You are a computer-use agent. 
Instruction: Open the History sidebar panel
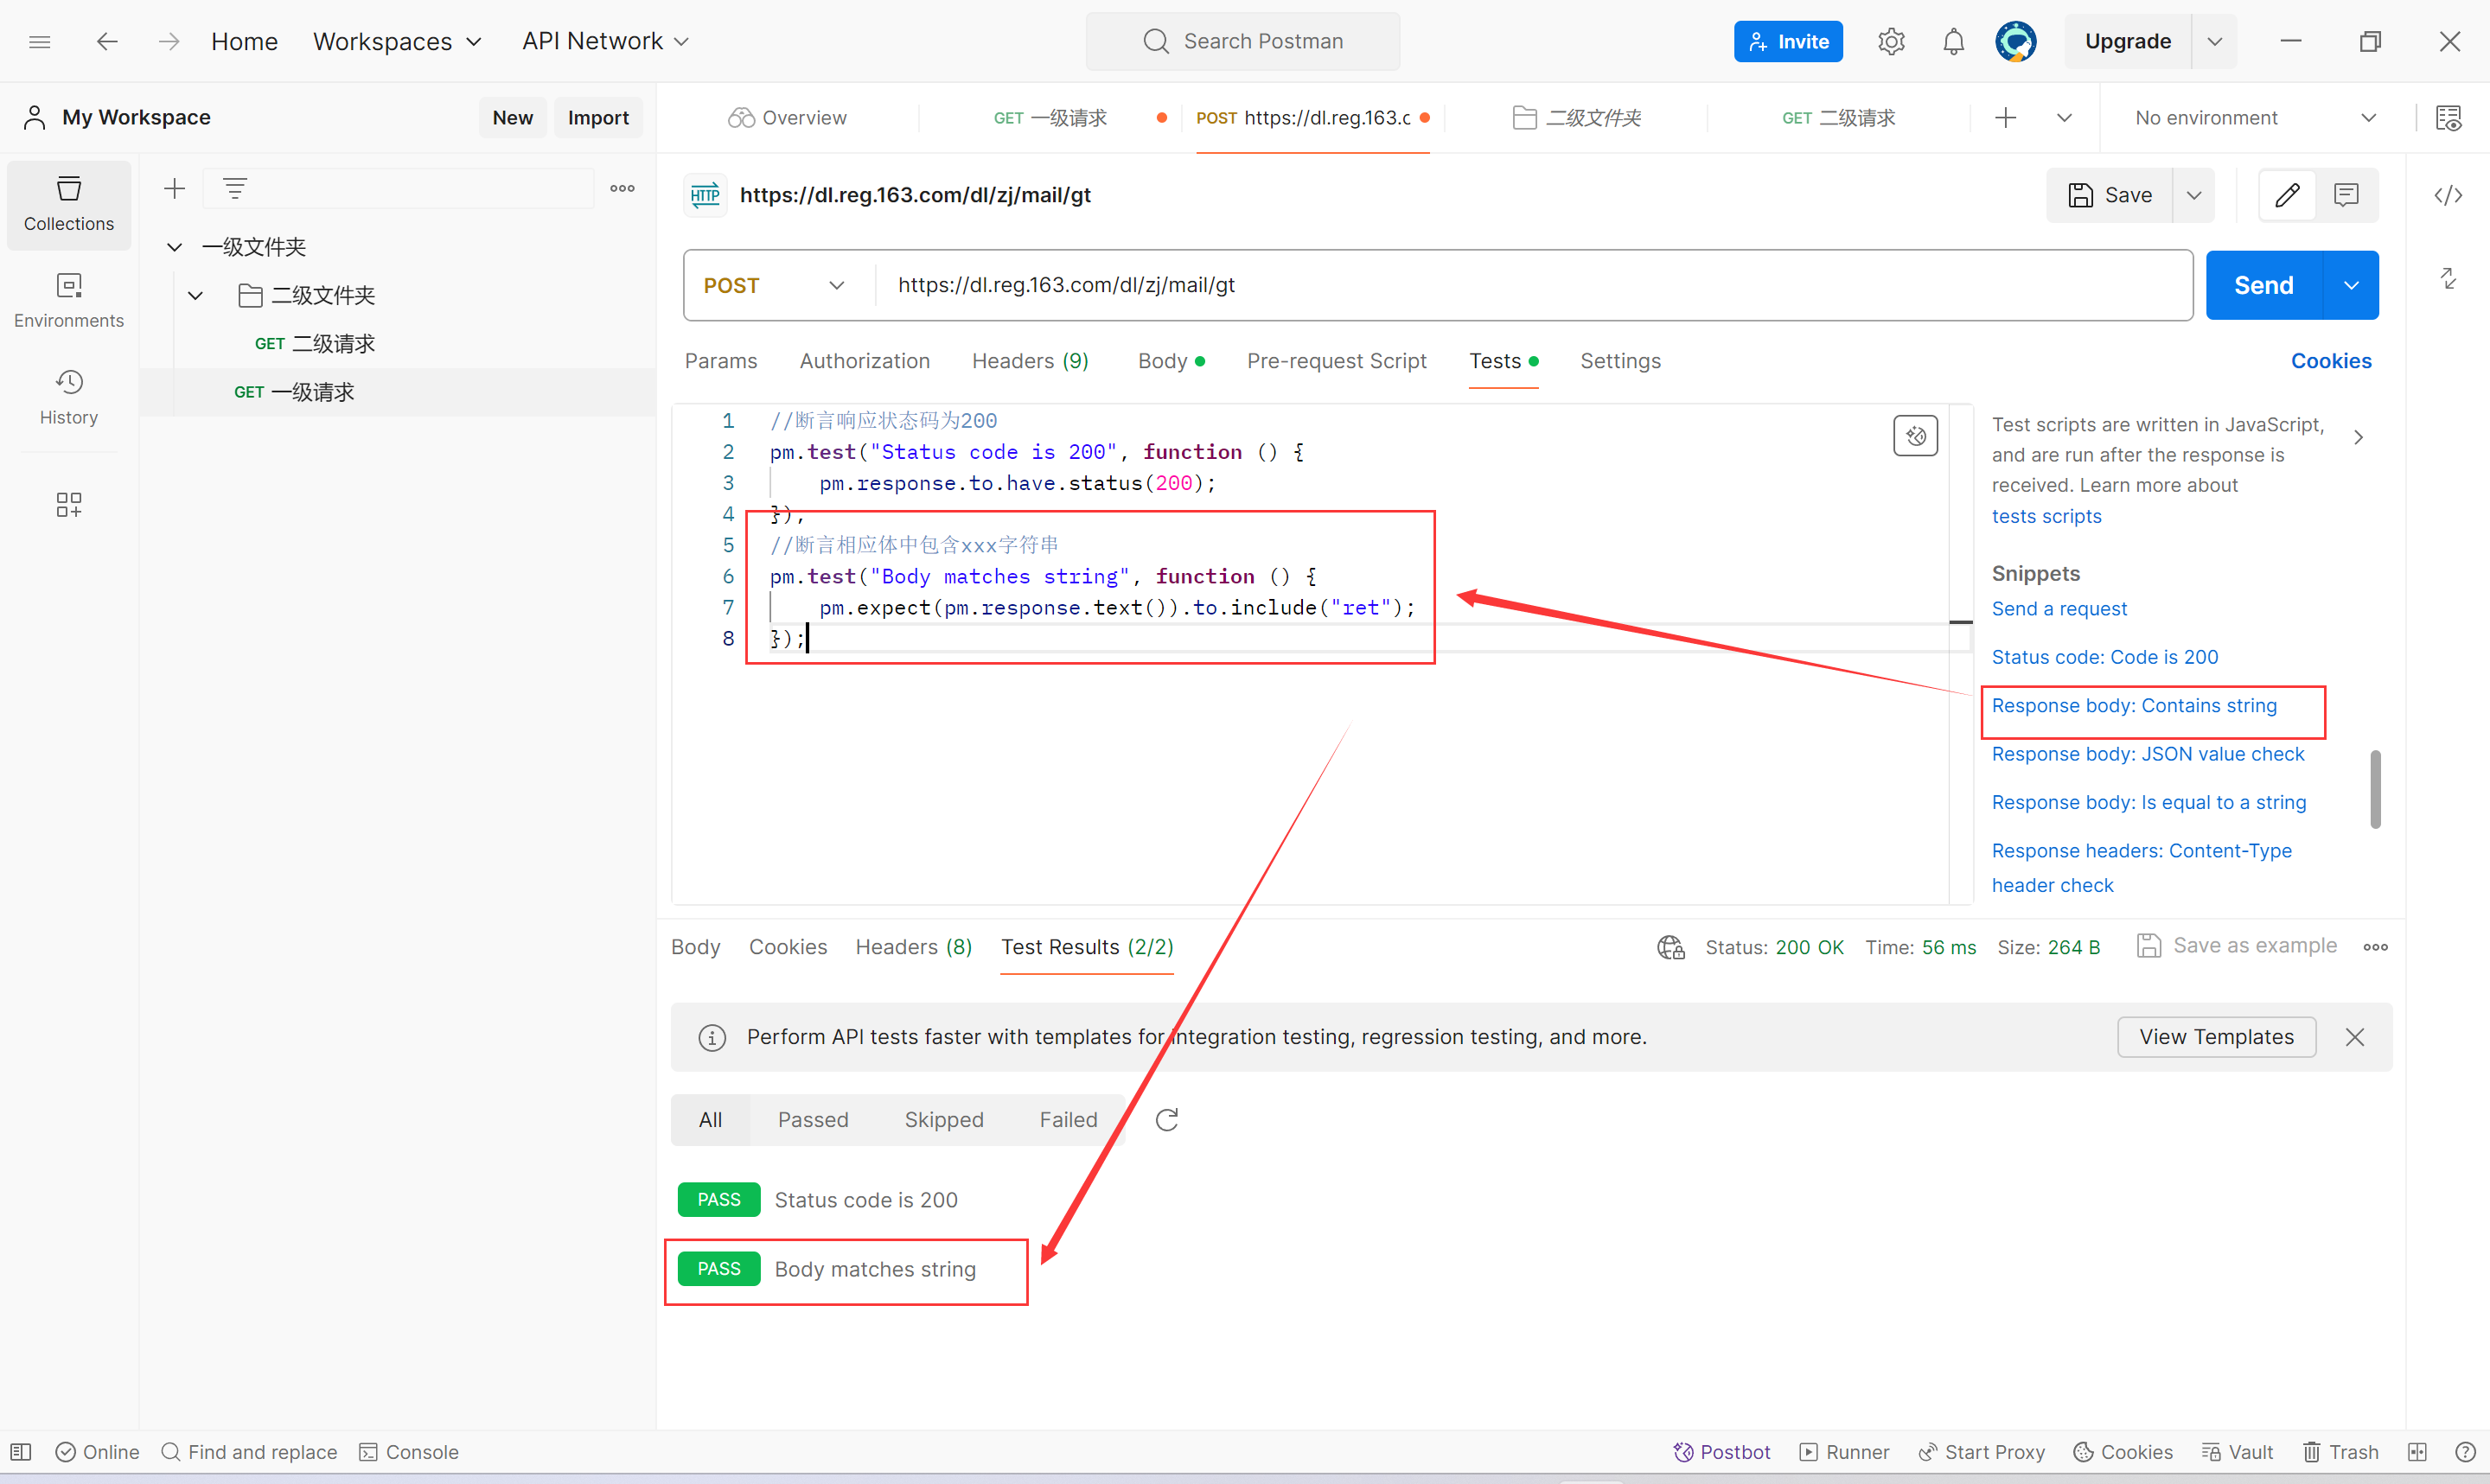(x=68, y=397)
